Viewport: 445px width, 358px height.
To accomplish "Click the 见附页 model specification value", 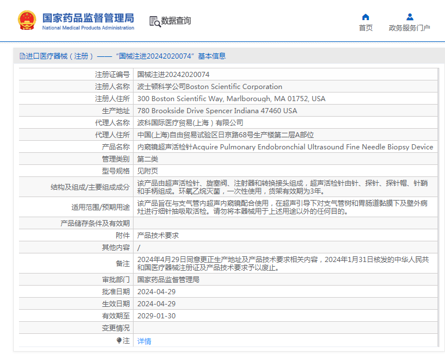I will (147, 171).
